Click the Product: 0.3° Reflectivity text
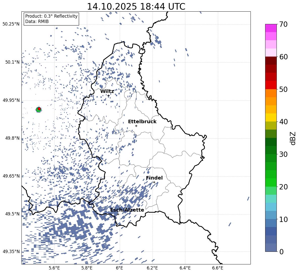The height and width of the screenshot is (273, 299). click(51, 16)
